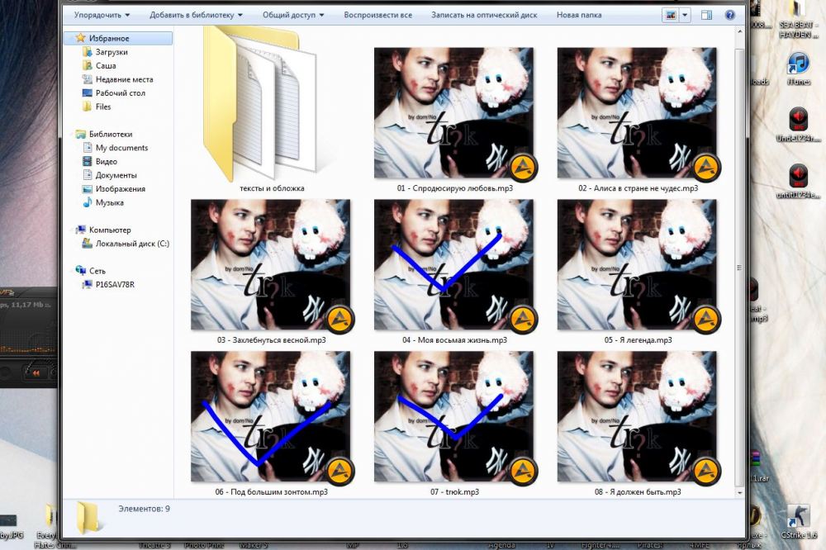Click the change view icon in toolbar

670,15
